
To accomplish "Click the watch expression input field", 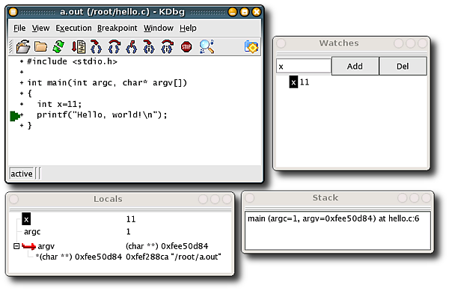I will [304, 66].
